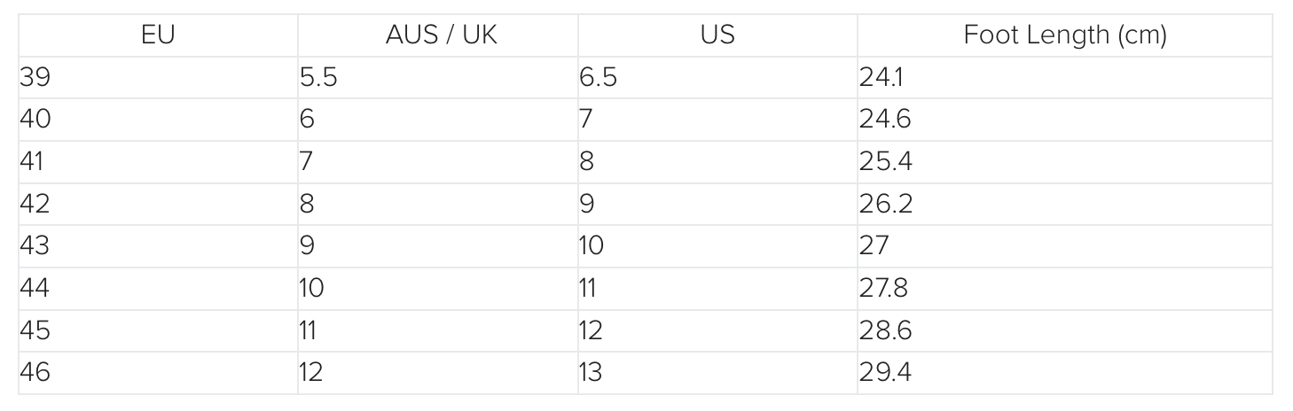Select US size 13 cell
Image resolution: width=1293 pixels, height=411 pixels.
[591, 373]
